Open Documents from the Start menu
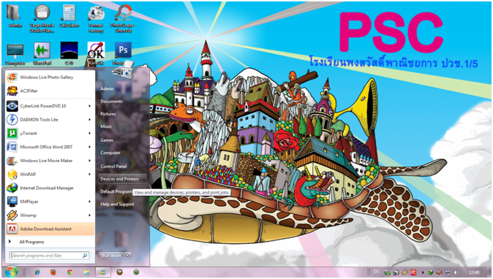493x279 pixels. click(x=111, y=102)
